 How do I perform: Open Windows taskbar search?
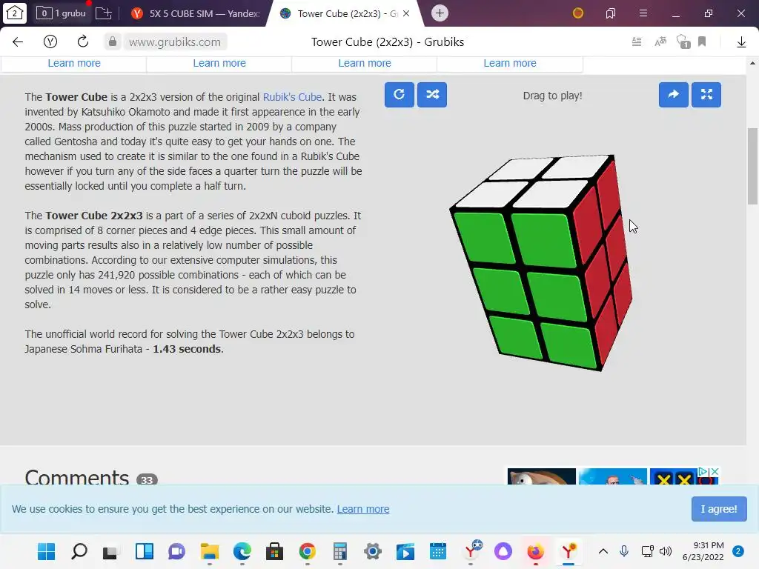point(79,551)
